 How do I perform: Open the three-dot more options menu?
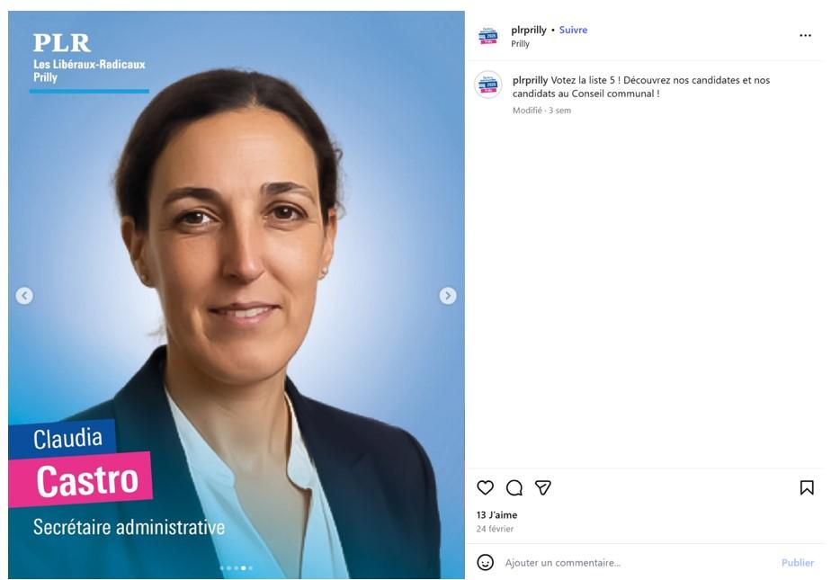click(x=805, y=35)
